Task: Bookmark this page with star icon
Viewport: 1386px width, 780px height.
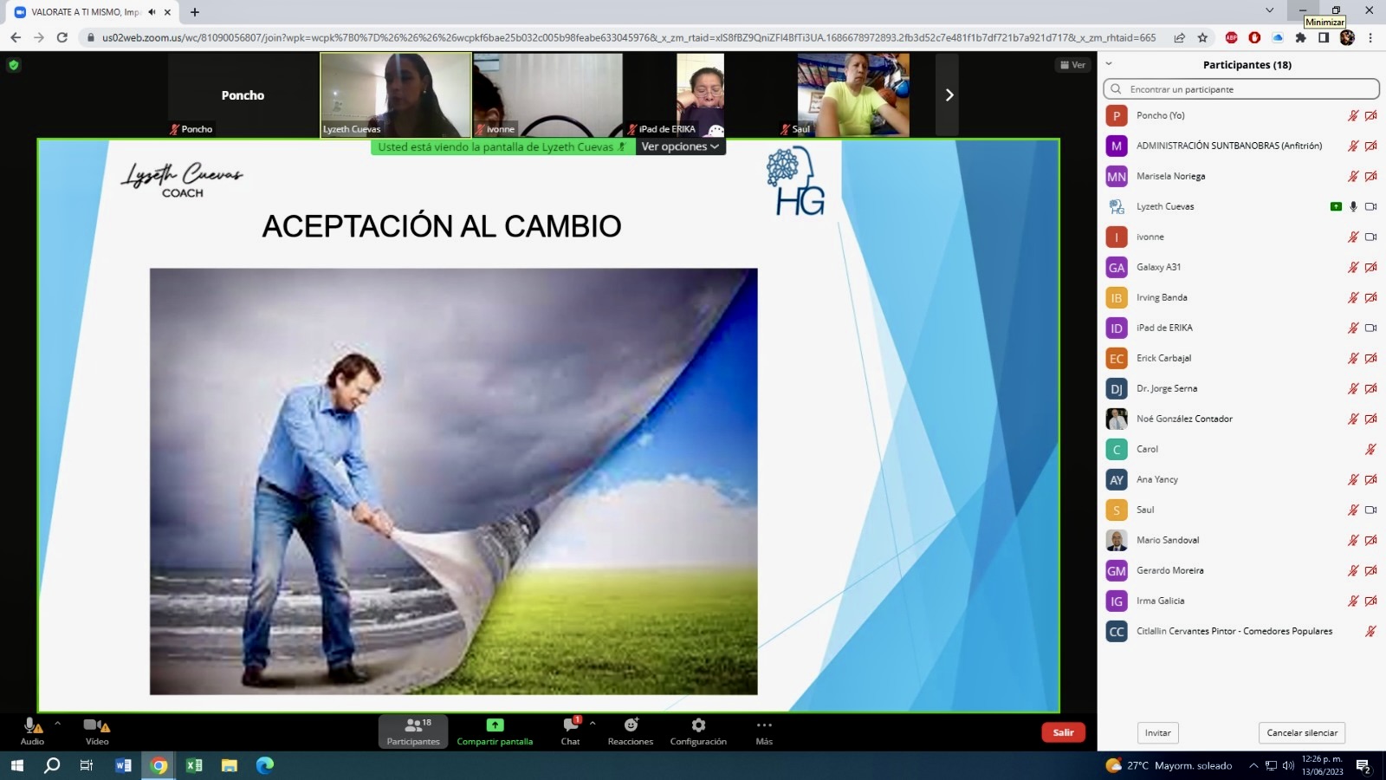Action: (1202, 37)
